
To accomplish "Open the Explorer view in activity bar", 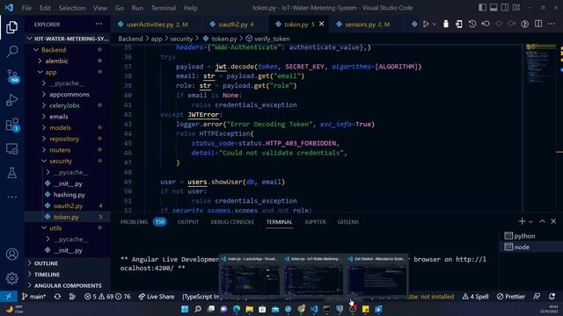I will (x=11, y=27).
